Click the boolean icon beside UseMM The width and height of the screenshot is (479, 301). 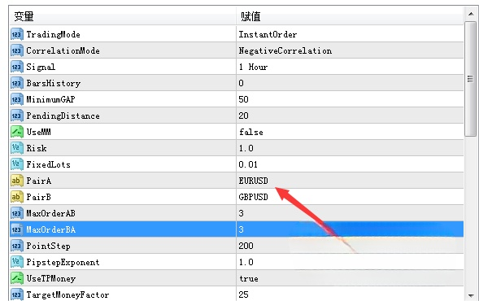point(17,132)
